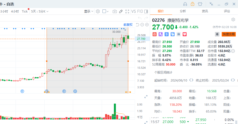Screen dimensions: 238x124
Task: Click the 52周最高 value 30.000
Action: [171, 64]
